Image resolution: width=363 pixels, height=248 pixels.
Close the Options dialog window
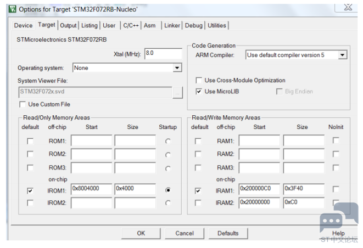click(348, 7)
